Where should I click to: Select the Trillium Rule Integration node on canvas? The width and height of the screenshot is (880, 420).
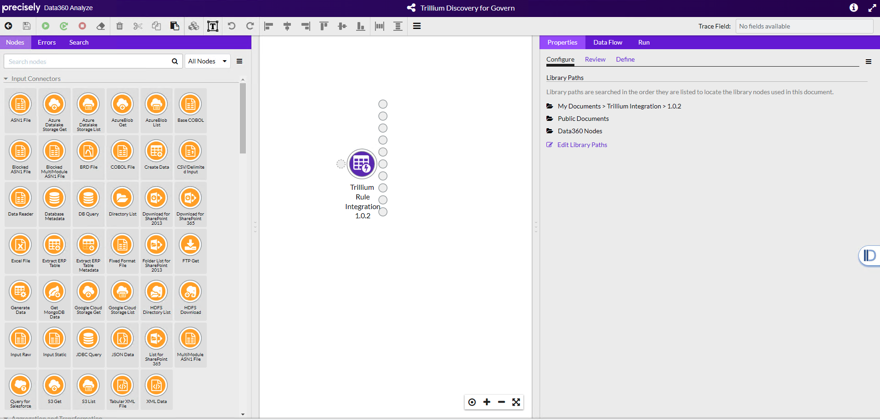pos(362,164)
